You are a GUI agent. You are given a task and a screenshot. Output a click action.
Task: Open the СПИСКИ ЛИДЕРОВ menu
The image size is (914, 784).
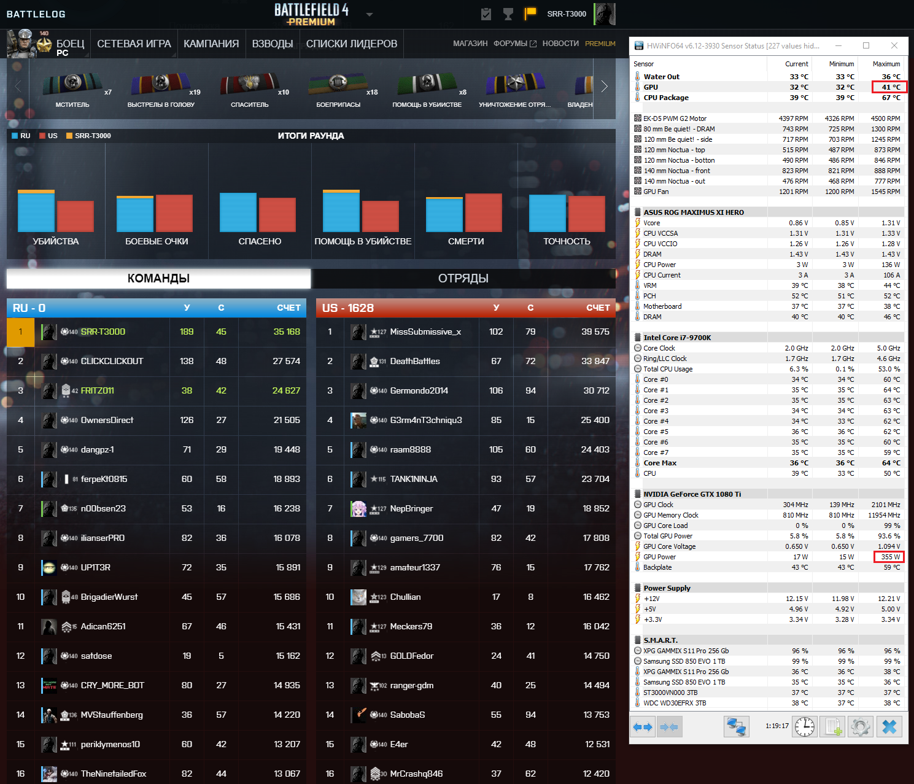click(352, 44)
